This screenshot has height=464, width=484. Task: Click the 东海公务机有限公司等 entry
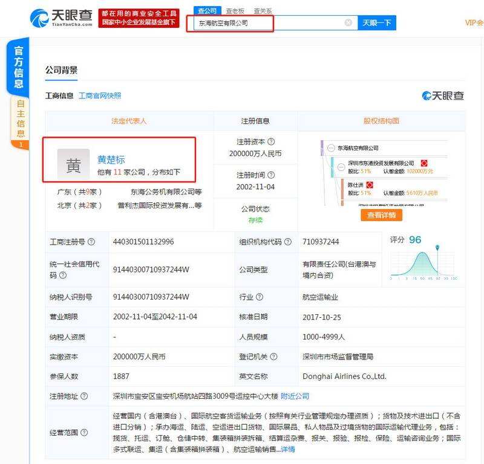166,192
